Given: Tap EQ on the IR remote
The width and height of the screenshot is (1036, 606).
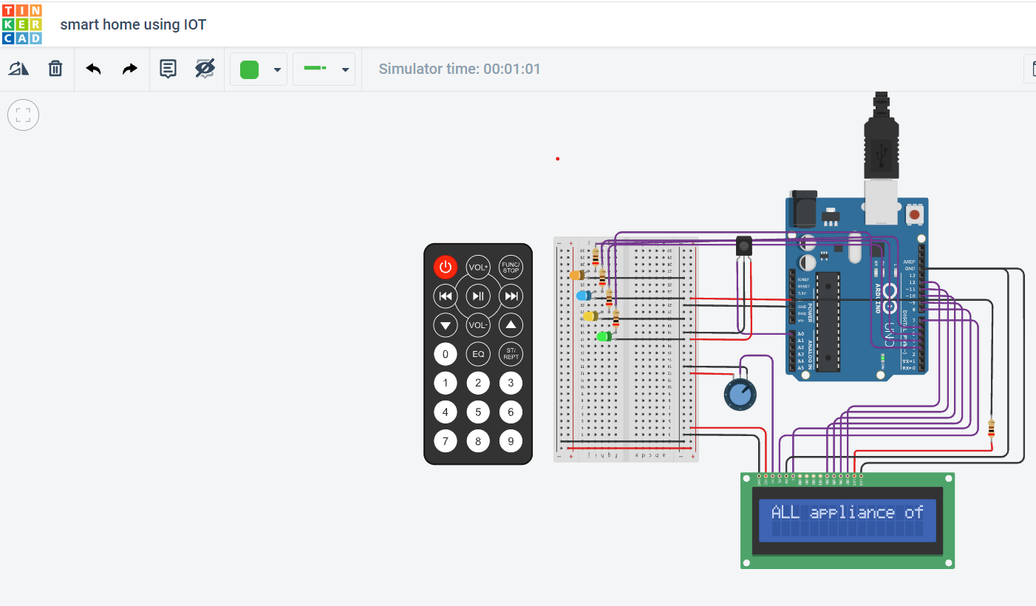Looking at the screenshot, I should coord(478,354).
